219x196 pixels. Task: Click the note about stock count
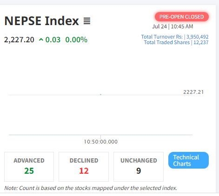click(x=91, y=188)
